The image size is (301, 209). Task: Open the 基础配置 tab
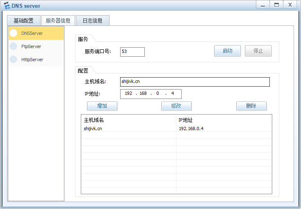pyautogui.click(x=24, y=21)
